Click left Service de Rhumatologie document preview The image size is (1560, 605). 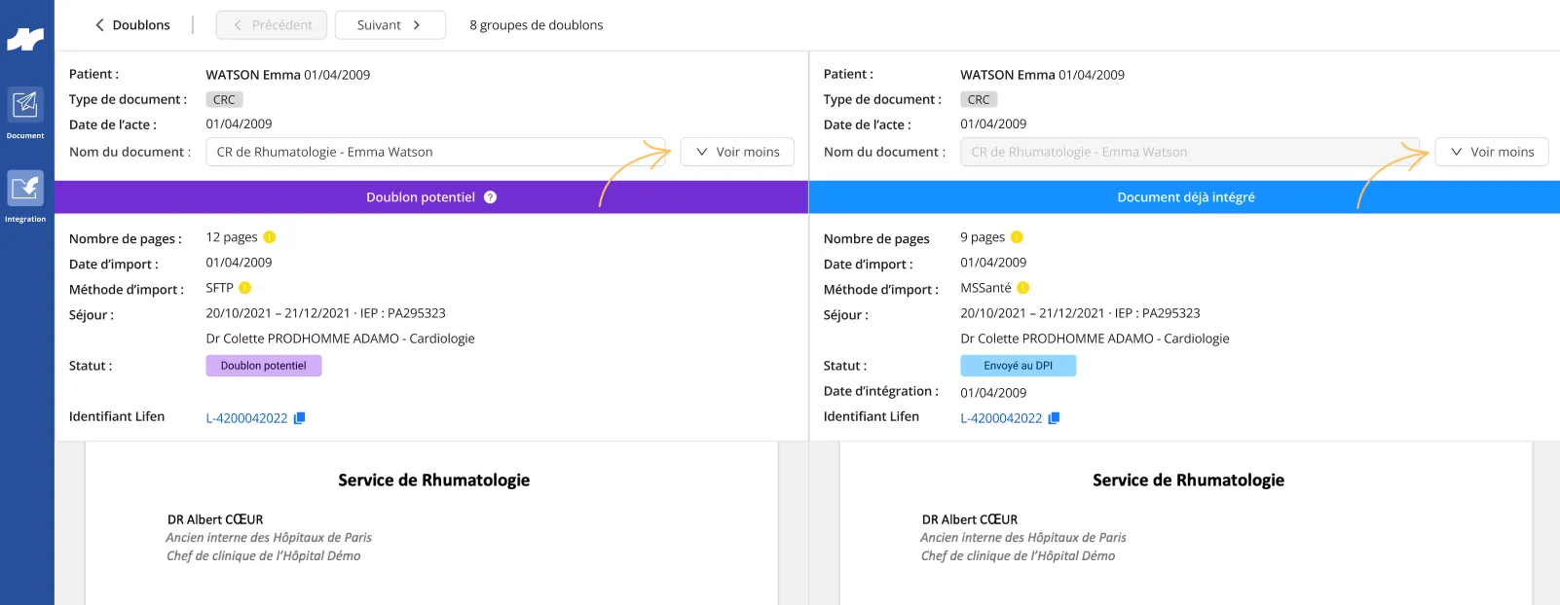coord(431,523)
